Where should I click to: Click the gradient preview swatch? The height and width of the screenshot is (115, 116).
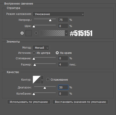click(52, 33)
